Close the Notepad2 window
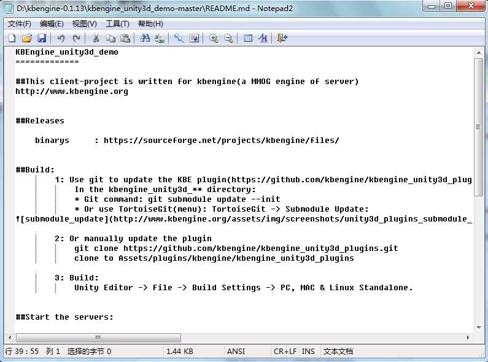Image resolution: width=488 pixels, height=362 pixels. click(x=471, y=6)
